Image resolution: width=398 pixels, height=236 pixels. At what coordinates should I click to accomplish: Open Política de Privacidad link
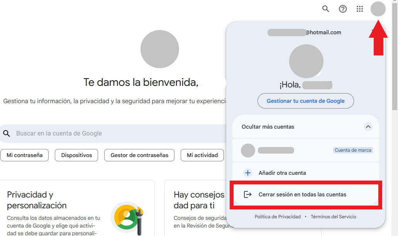(278, 216)
